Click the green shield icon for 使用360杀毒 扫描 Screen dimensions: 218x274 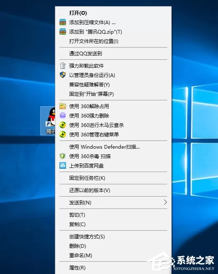[x=63, y=156]
